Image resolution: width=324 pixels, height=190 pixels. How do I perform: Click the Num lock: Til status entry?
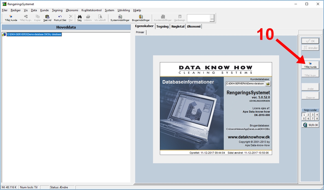[29, 187]
